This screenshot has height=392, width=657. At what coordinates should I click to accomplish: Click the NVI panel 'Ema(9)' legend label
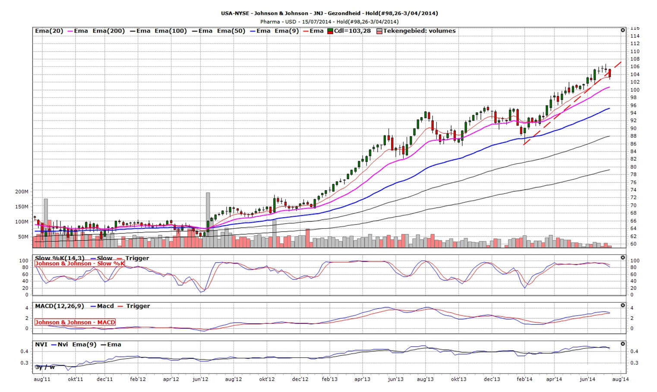point(84,345)
